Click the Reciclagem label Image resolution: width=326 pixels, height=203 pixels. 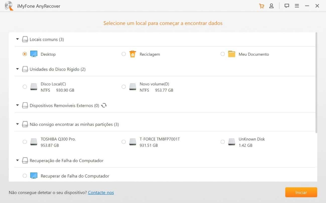(x=150, y=54)
